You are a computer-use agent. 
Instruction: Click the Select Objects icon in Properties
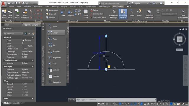click(29, 34)
